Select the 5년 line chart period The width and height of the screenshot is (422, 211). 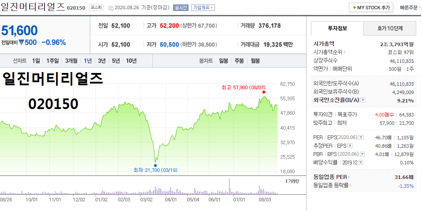[x=116, y=61]
